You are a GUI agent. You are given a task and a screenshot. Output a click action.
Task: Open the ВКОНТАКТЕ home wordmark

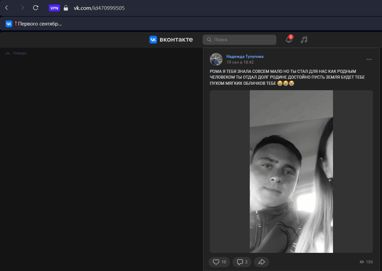click(x=176, y=40)
